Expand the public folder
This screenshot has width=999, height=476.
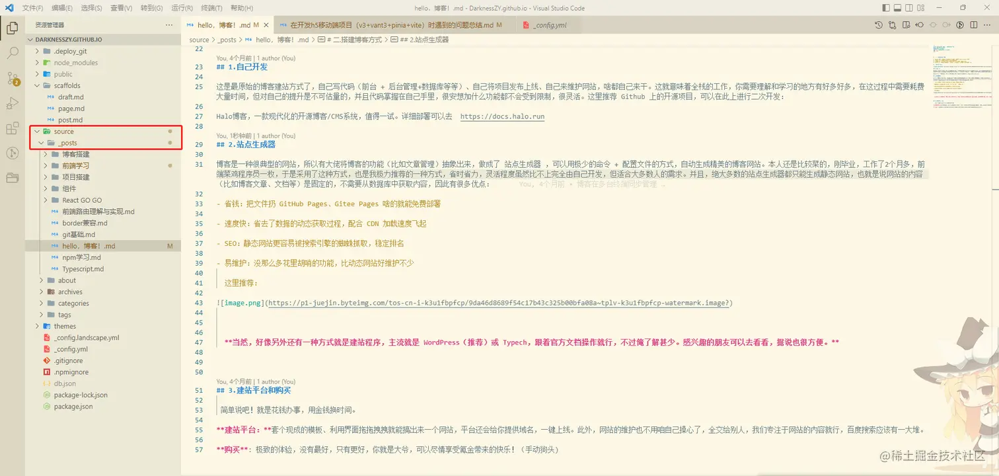(x=102, y=74)
